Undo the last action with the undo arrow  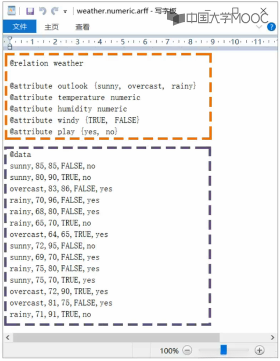(x=43, y=11)
